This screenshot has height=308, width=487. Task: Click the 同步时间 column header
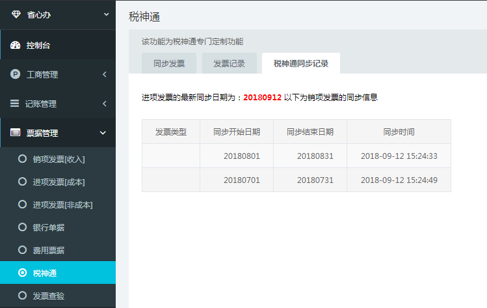(399, 132)
